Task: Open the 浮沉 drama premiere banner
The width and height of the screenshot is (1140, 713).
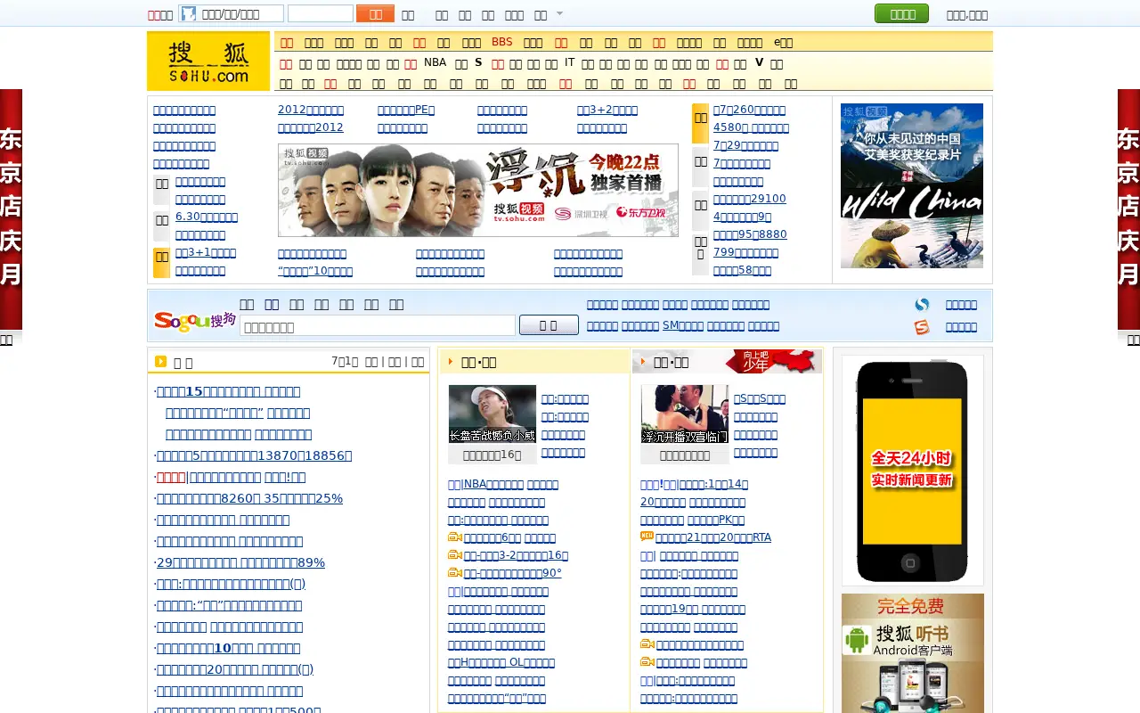Action: pyautogui.click(x=478, y=190)
